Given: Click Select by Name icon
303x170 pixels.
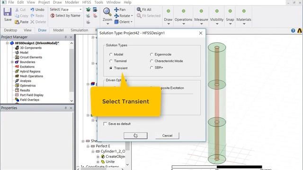Looking at the screenshot, I should coord(53,16).
